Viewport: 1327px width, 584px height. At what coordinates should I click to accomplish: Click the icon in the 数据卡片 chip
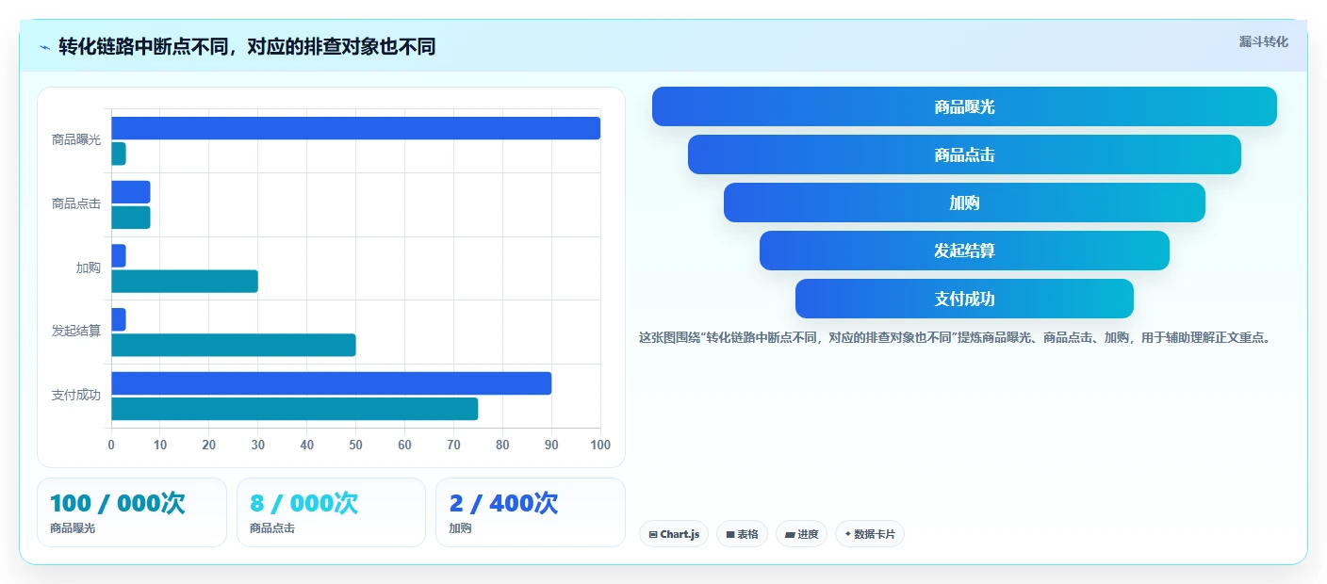pos(848,534)
